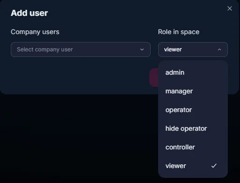Choose the manager role option
Image resolution: width=240 pixels, height=183 pixels.
click(x=193, y=91)
